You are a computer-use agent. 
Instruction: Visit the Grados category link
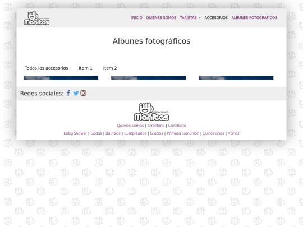pos(157,133)
